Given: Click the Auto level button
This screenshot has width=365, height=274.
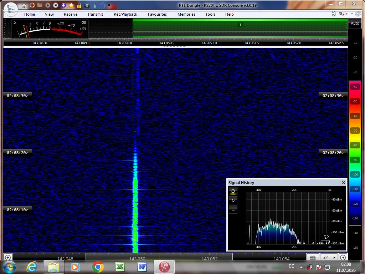Looking at the screenshot, I should pyautogui.click(x=355, y=23).
